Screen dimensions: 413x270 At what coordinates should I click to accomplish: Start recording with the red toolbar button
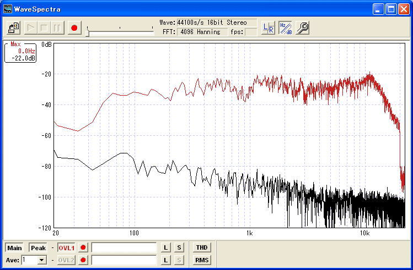point(74,27)
